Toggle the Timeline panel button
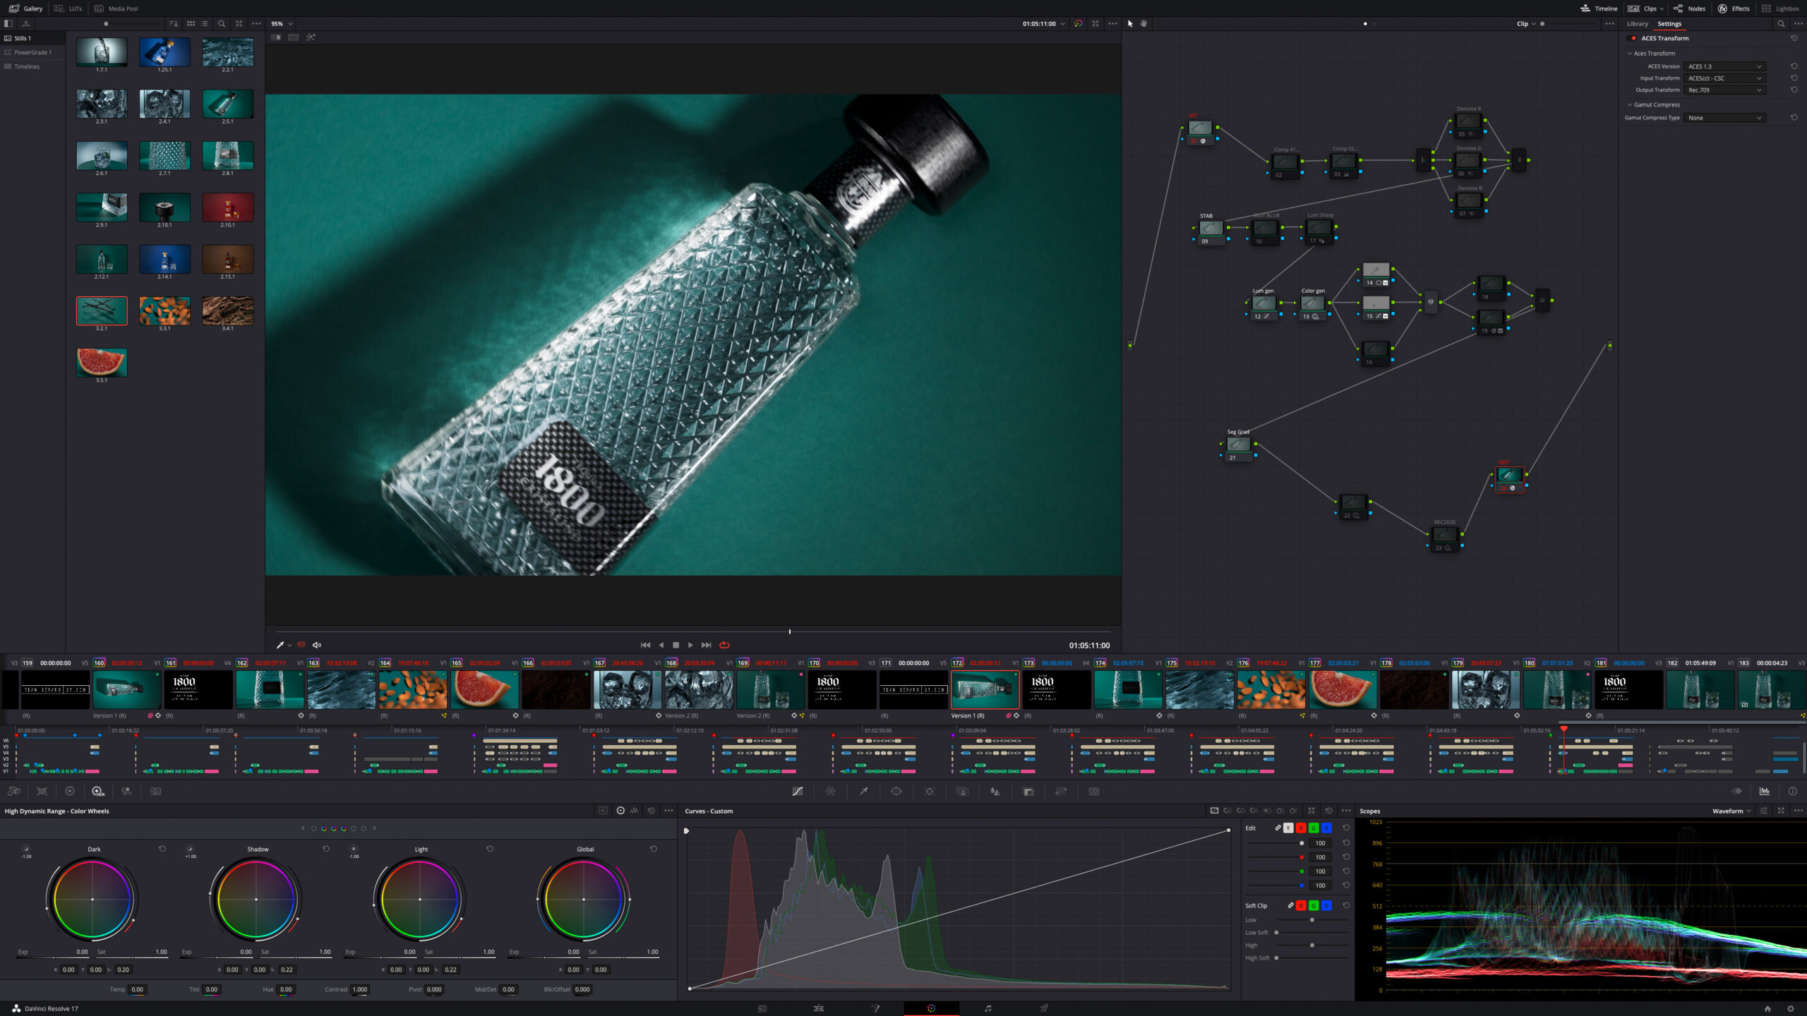This screenshot has height=1016, width=1807. click(1599, 8)
